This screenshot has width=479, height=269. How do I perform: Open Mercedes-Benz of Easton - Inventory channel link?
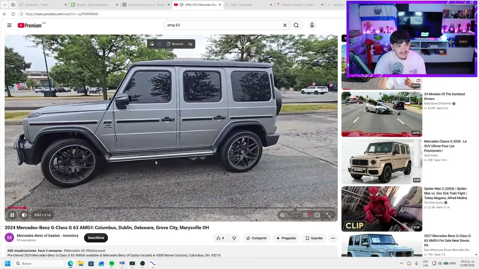[x=48, y=236]
